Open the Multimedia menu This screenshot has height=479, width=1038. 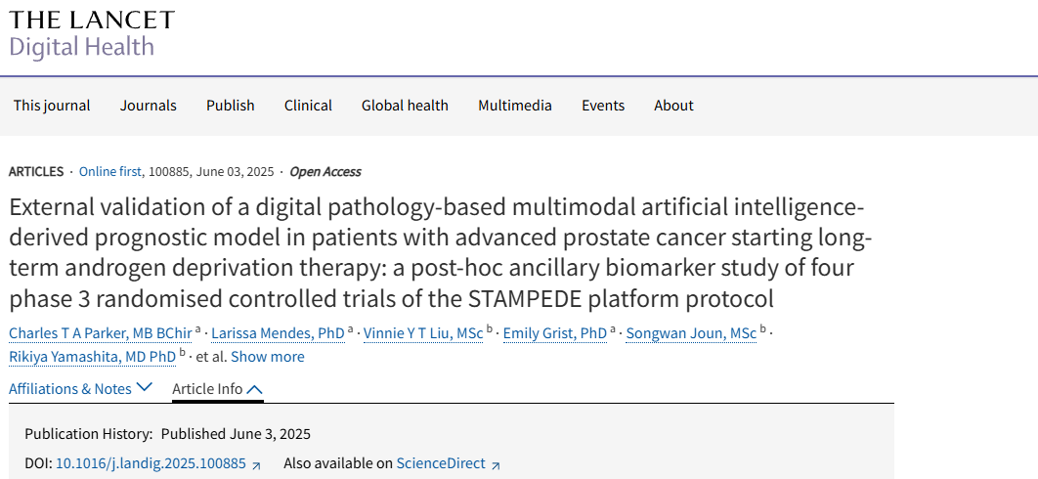(x=515, y=106)
